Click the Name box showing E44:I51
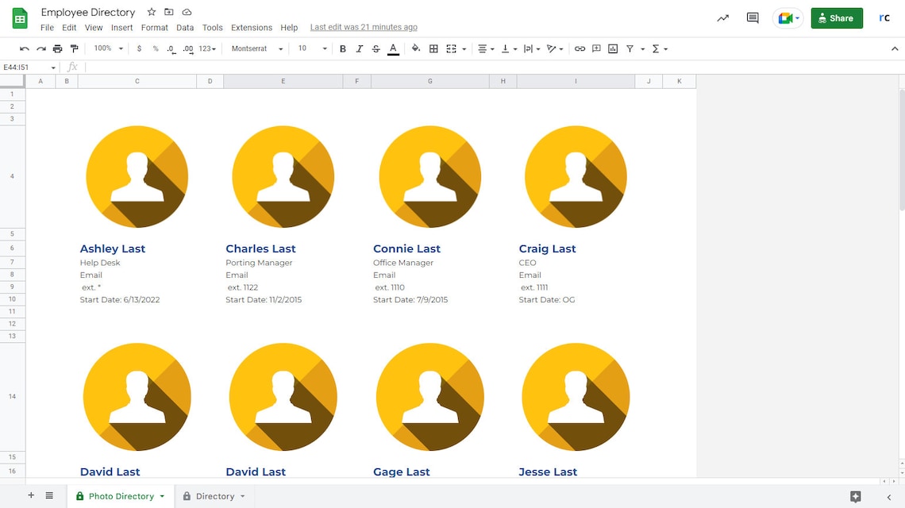 click(29, 67)
